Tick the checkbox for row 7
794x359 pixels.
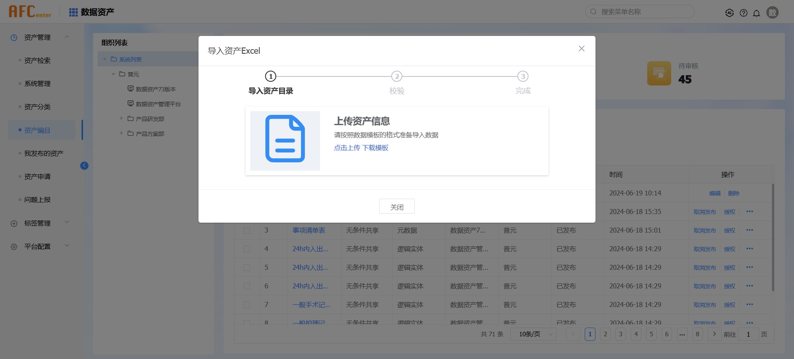click(247, 305)
